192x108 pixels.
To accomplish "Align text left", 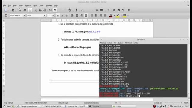I will click(x=72, y=16).
